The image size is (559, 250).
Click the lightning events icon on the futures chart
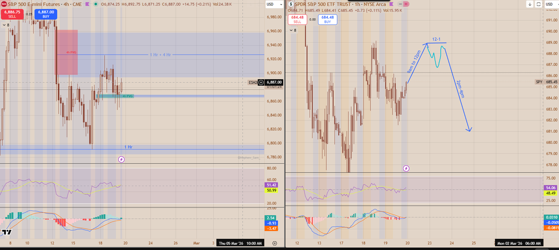(x=122, y=159)
